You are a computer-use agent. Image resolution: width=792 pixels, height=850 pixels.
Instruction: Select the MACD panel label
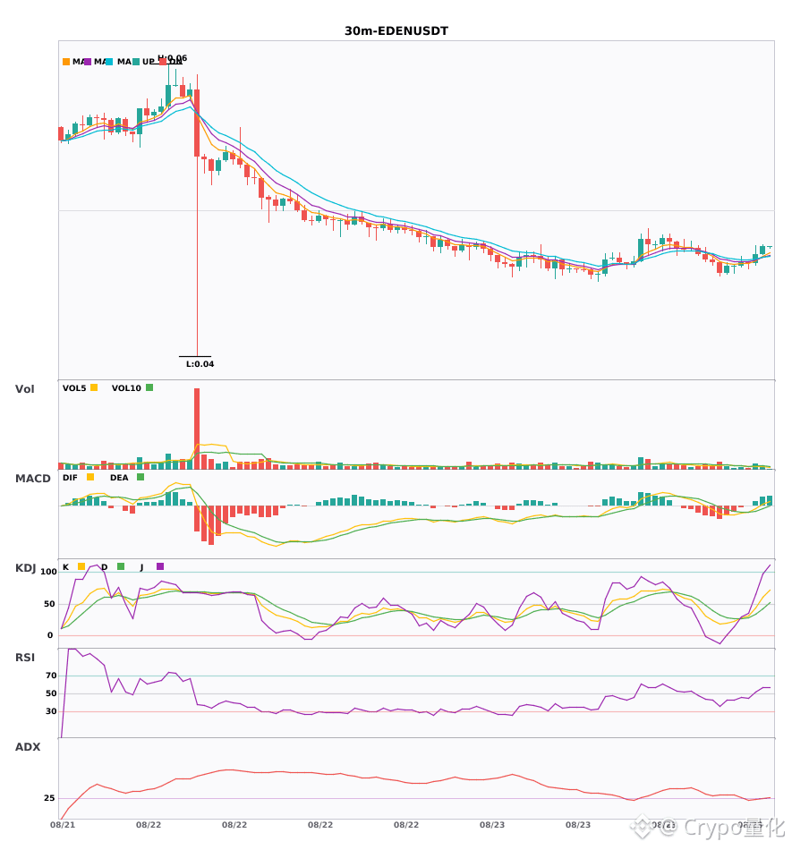(x=32, y=479)
